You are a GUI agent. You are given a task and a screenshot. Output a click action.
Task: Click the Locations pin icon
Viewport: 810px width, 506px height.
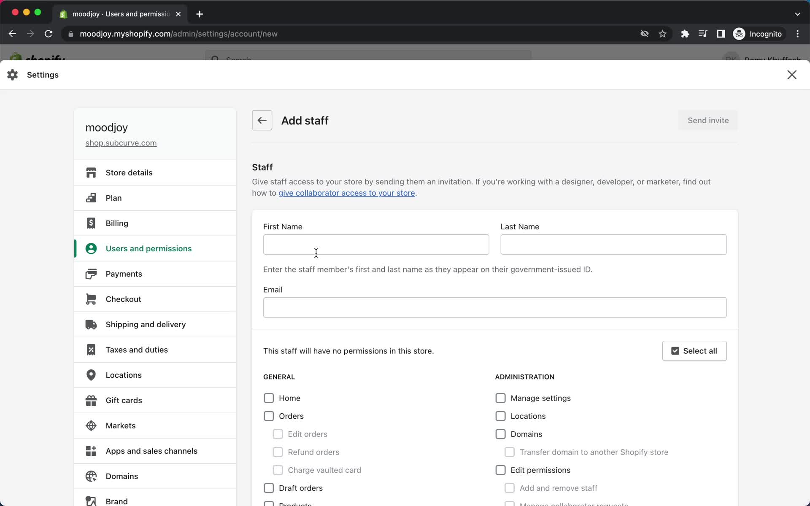coord(91,375)
